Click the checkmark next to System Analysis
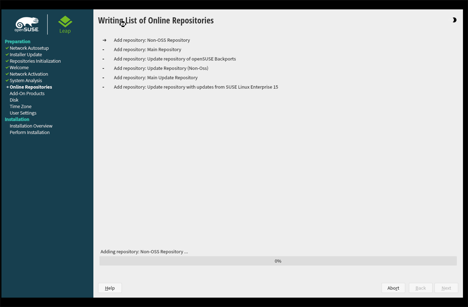Viewport: 468px width, 307px height. (x=6, y=80)
